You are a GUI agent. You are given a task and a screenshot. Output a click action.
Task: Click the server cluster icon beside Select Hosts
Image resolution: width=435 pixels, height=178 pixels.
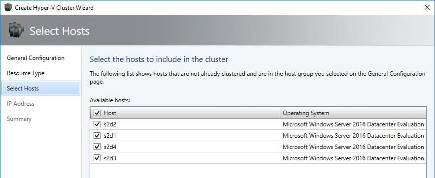pyautogui.click(x=16, y=30)
